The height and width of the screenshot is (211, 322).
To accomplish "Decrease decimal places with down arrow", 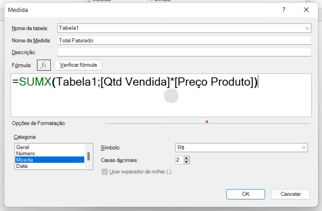I will (x=187, y=162).
